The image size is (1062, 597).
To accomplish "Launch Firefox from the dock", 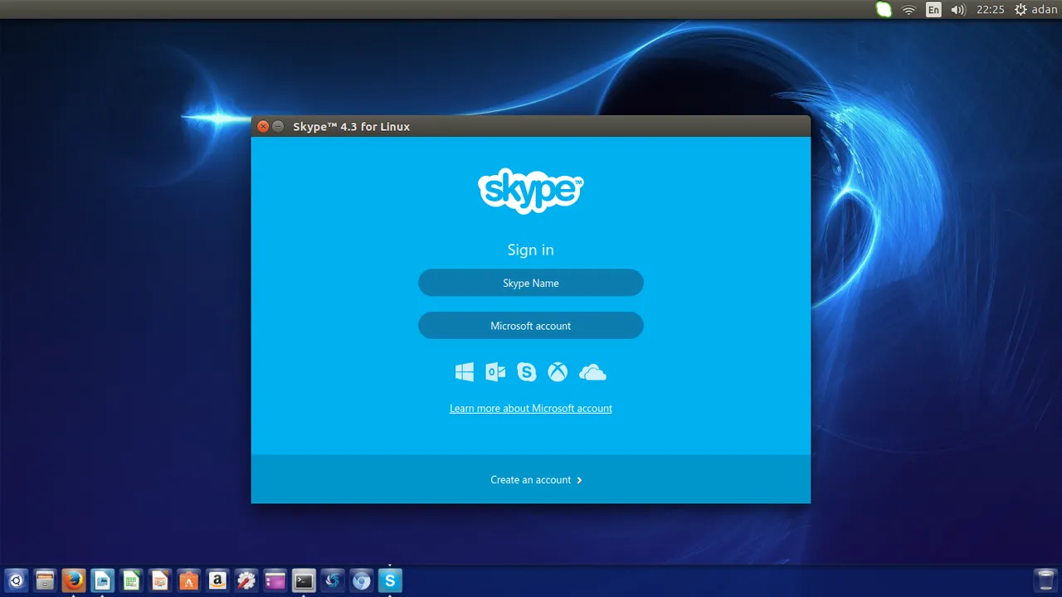I will pyautogui.click(x=73, y=580).
